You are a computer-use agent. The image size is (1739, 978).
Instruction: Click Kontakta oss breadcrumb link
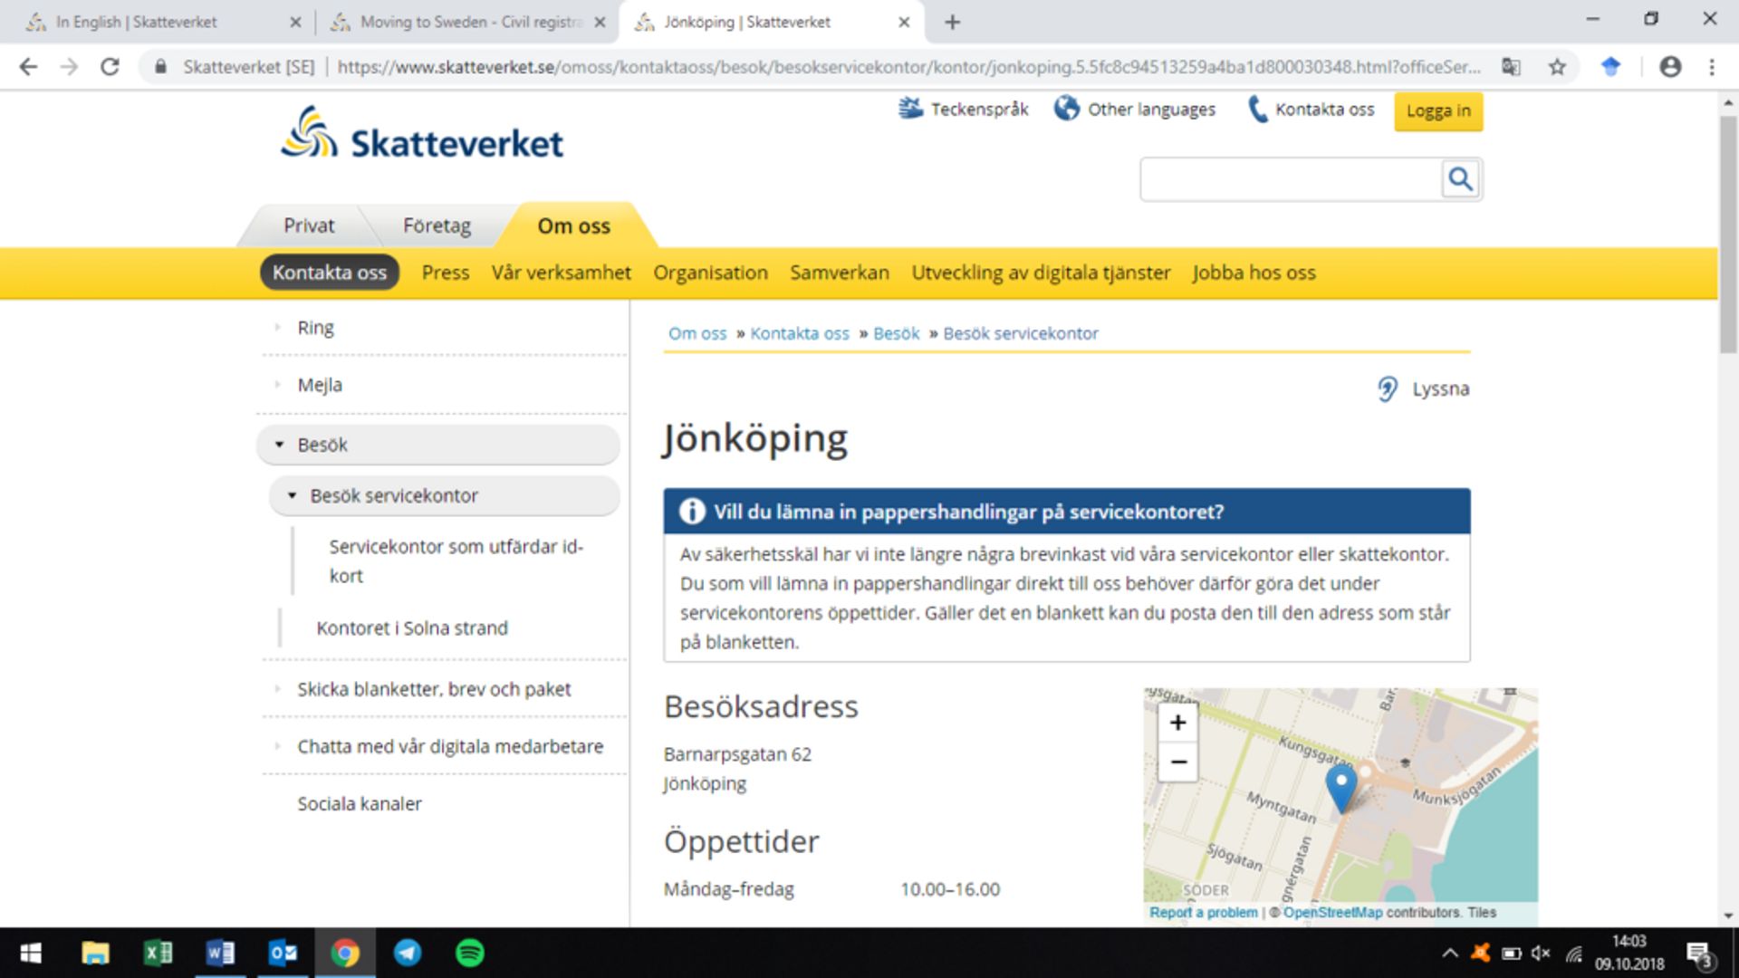point(800,333)
